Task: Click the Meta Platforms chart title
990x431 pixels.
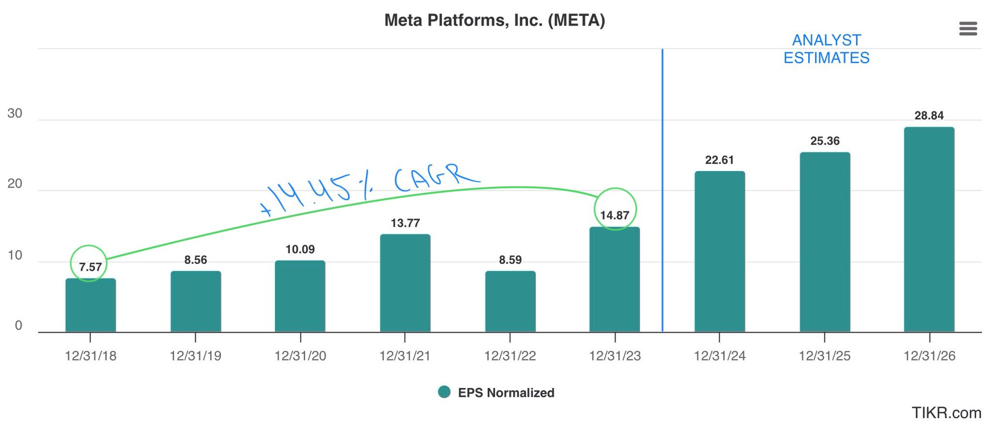Action: [x=495, y=20]
